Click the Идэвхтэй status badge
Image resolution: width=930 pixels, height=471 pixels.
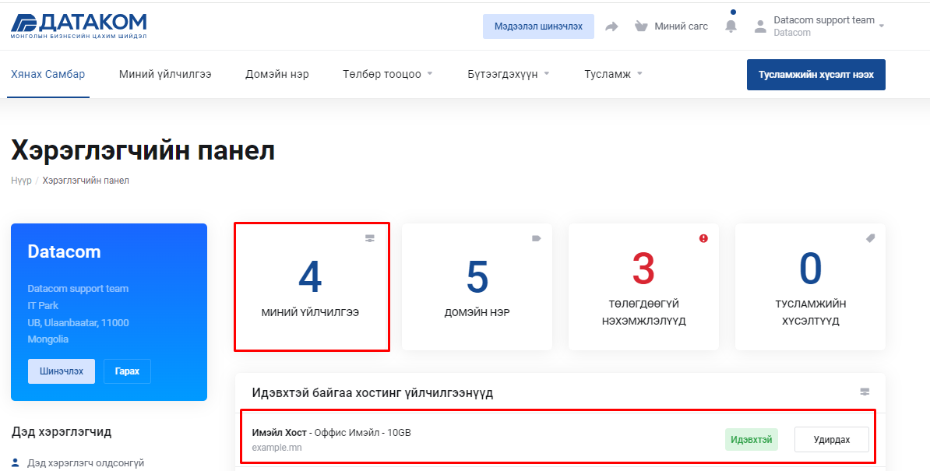(x=751, y=440)
